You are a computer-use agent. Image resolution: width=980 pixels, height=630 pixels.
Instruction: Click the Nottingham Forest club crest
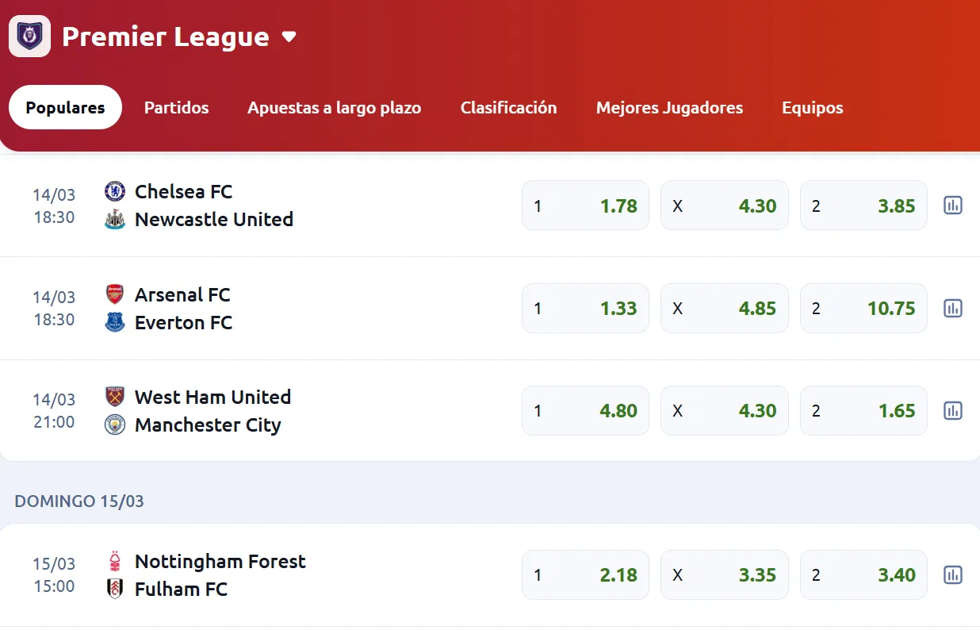point(115,561)
